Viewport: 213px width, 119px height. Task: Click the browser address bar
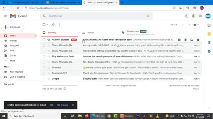pos(99,8)
